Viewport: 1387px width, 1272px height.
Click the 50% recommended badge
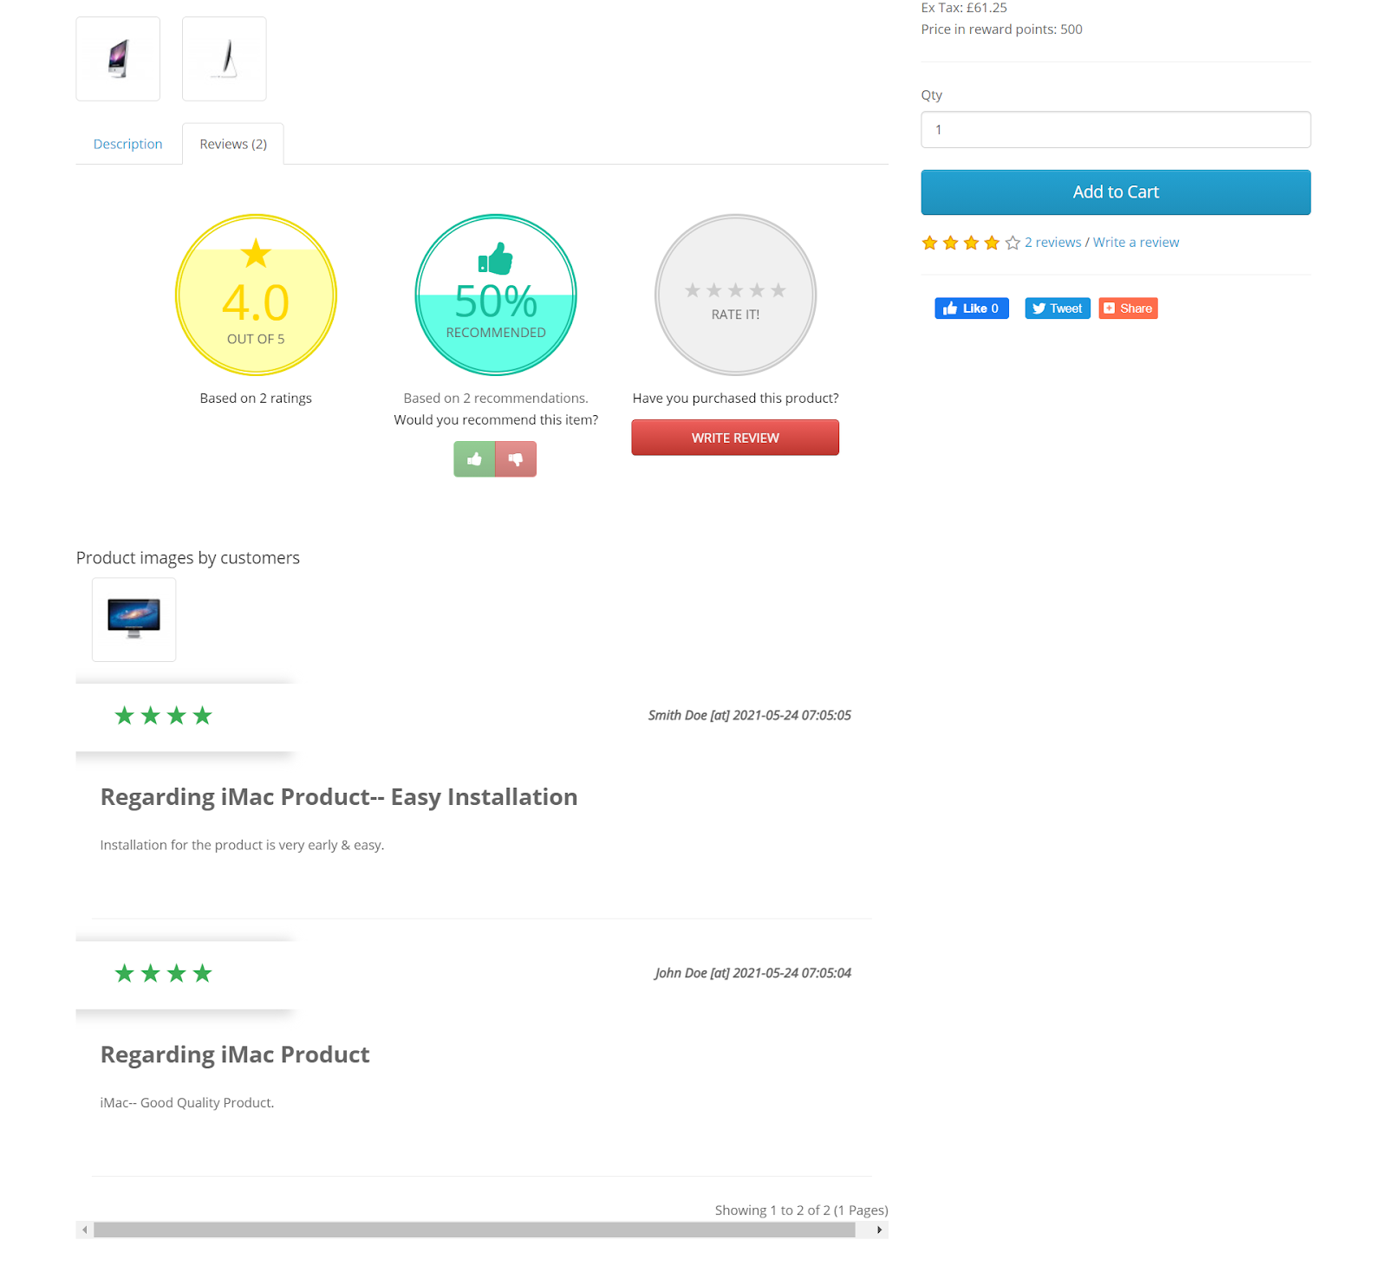(495, 295)
